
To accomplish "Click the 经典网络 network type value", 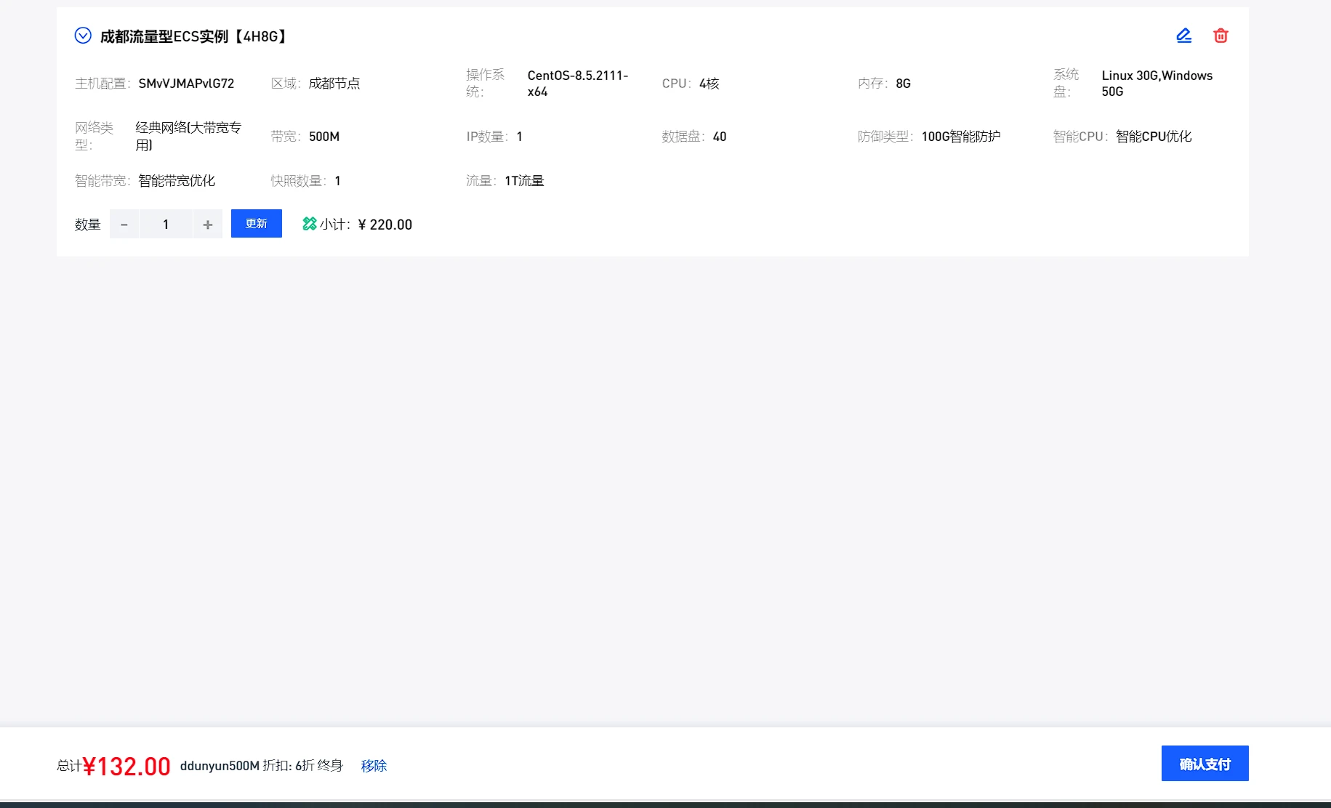I will pyautogui.click(x=188, y=136).
